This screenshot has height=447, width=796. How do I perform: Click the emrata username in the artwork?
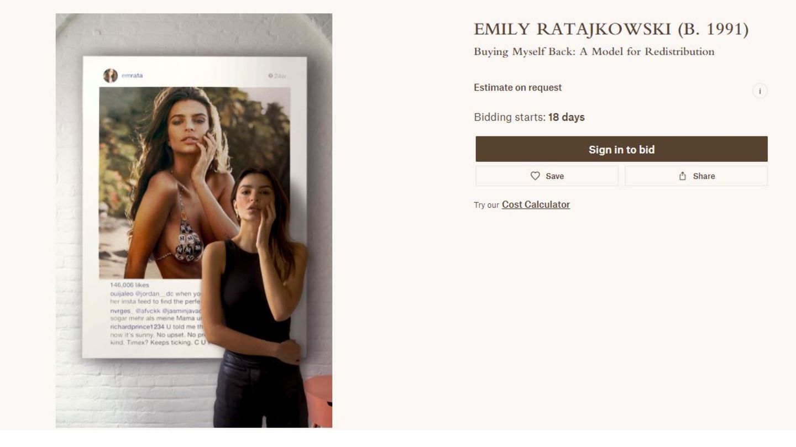click(x=132, y=76)
